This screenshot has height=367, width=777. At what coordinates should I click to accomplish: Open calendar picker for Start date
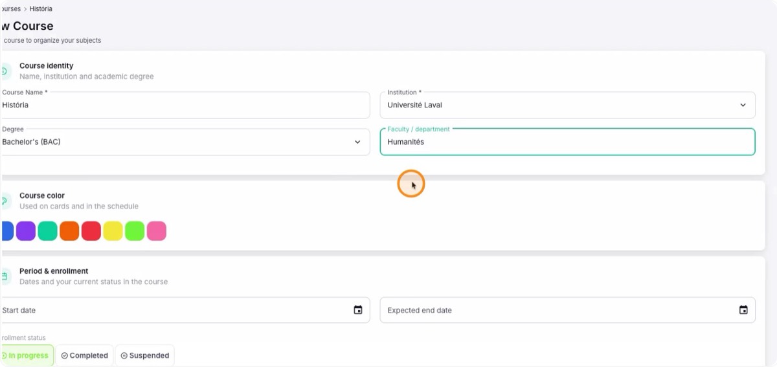(x=358, y=310)
